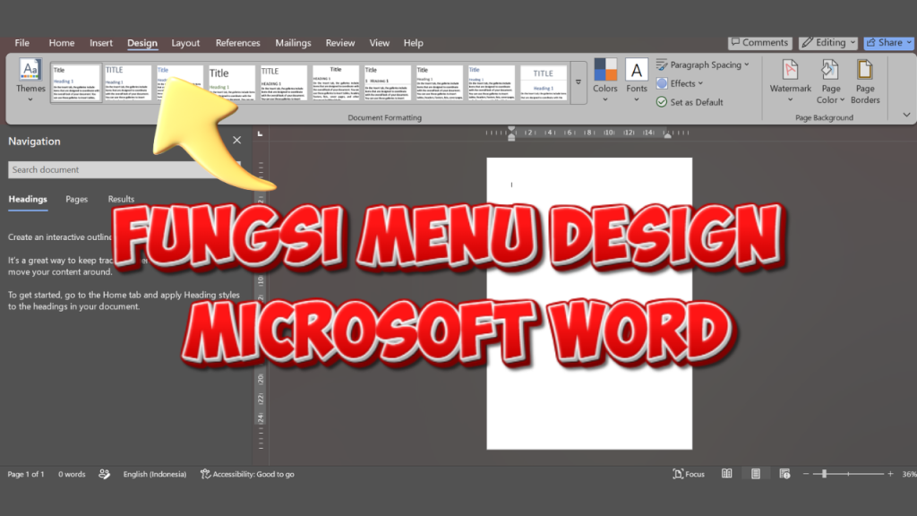This screenshot has height=516, width=917.
Task: Apply the last TITLE style set thumbnail
Action: (x=544, y=83)
